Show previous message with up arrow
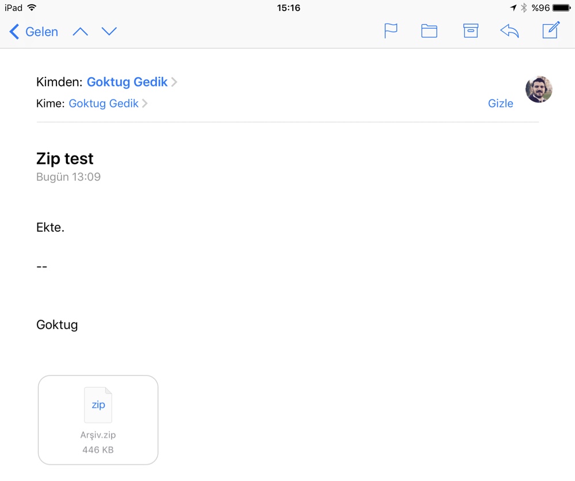 (80, 32)
